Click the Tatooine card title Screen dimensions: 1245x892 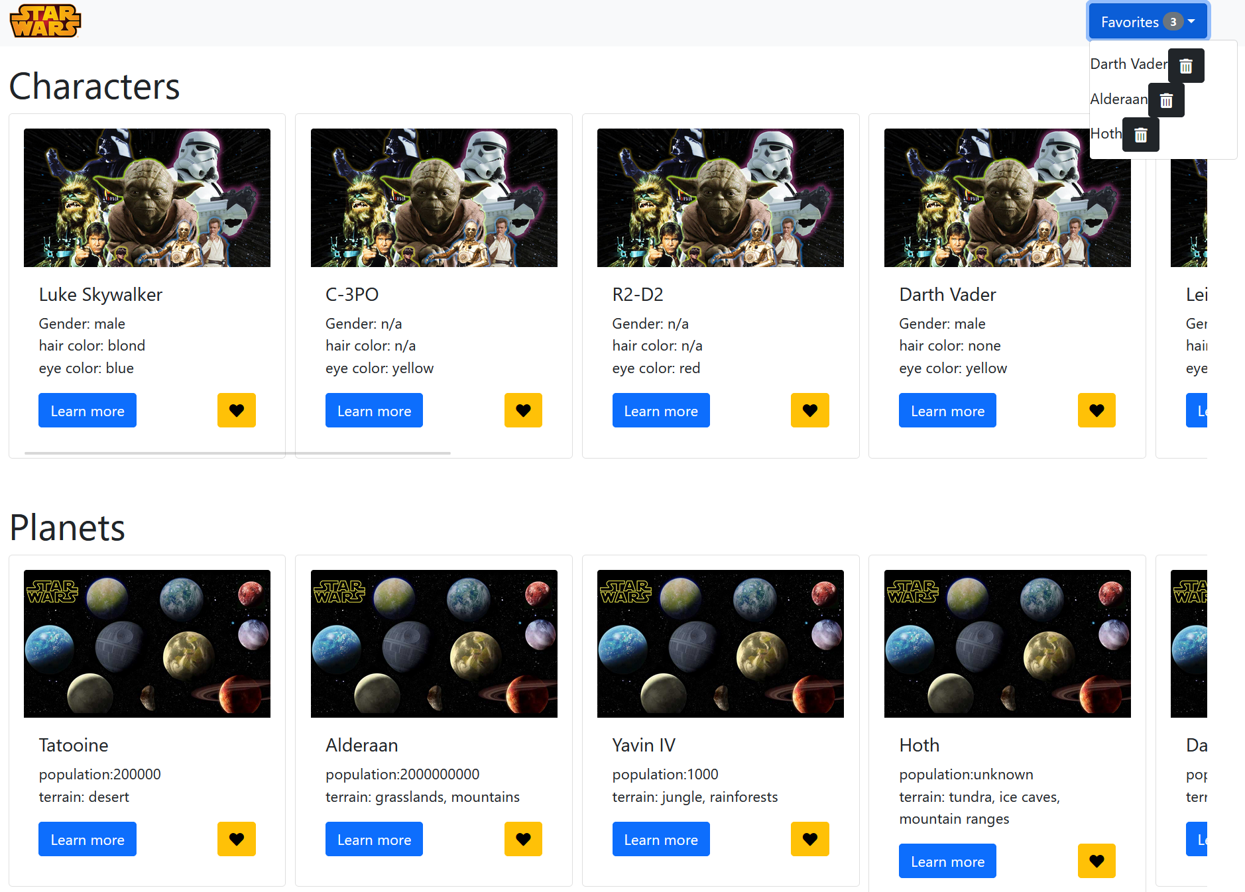pos(74,745)
